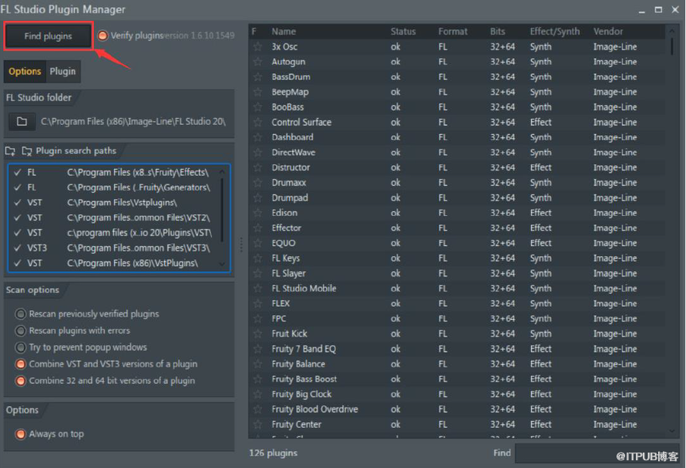Select the Fruity Center plugin name
This screenshot has height=468, width=686.
[296, 425]
